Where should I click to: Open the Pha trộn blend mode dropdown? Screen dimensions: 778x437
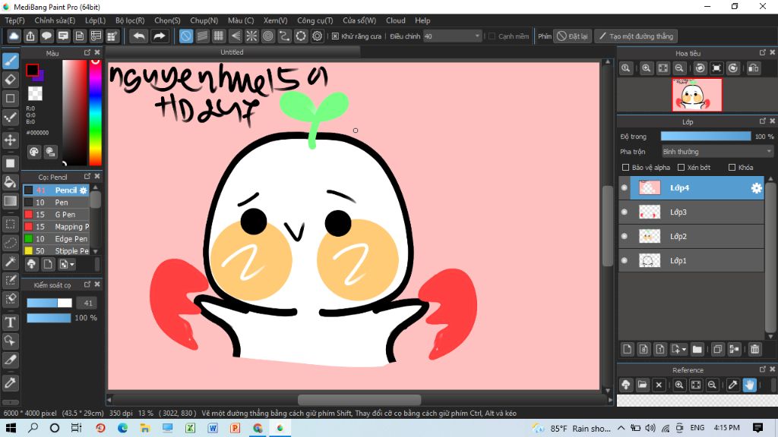(x=716, y=152)
